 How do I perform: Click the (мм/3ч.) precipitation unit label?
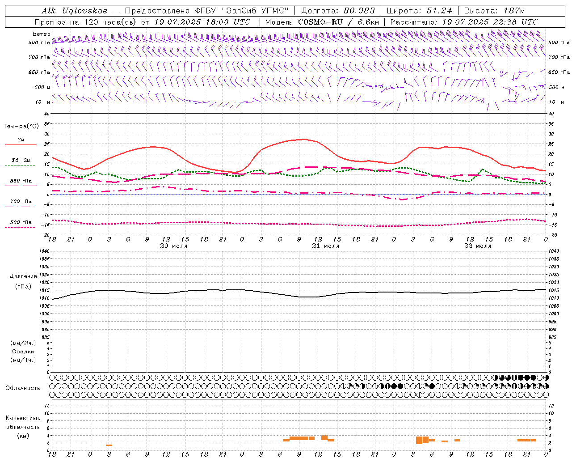click(23, 343)
